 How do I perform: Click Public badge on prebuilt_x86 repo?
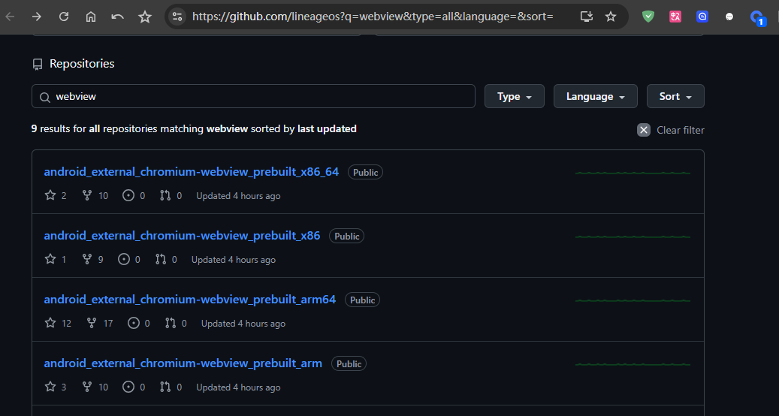coord(347,236)
